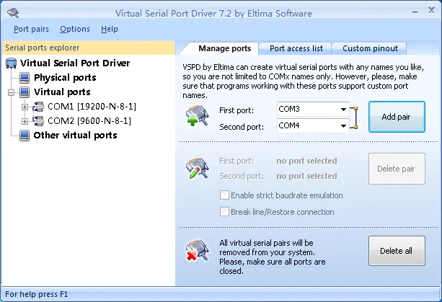Toggle Break line/Restore connection checkbox

[x=224, y=212]
